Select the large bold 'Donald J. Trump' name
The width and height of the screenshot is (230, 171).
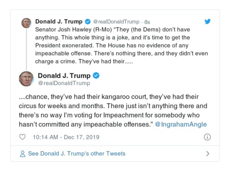tap(64, 76)
